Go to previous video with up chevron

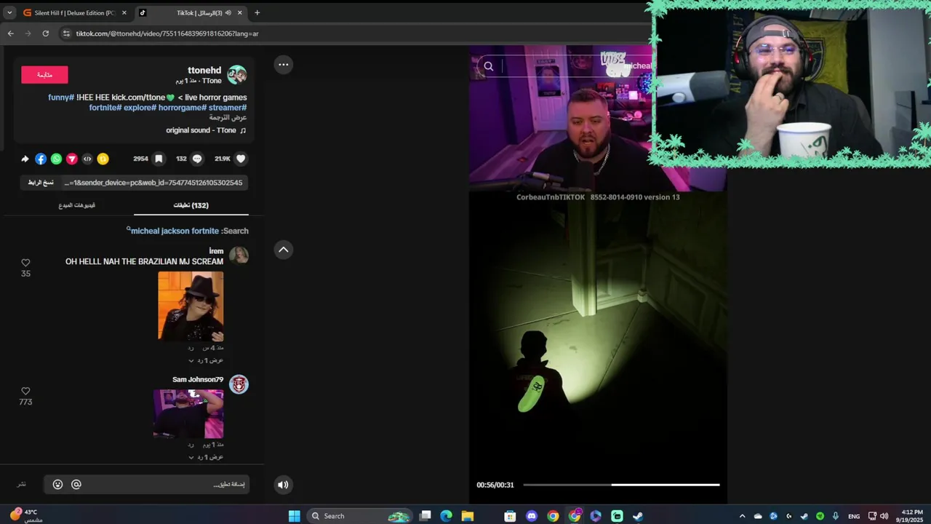(x=284, y=250)
